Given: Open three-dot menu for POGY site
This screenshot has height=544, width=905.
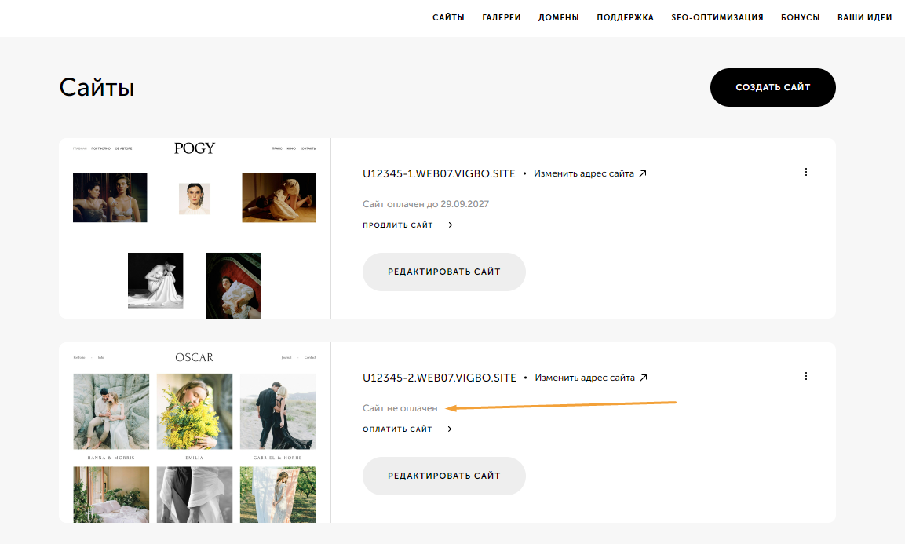Looking at the screenshot, I should click(806, 172).
